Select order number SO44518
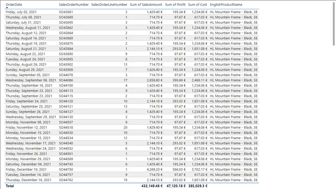 pyautogui.click(x=66, y=128)
